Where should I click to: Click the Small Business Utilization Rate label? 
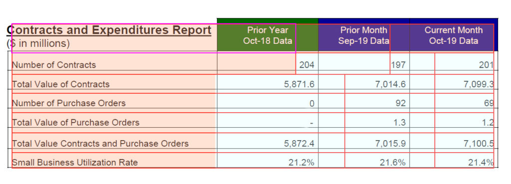point(75,162)
